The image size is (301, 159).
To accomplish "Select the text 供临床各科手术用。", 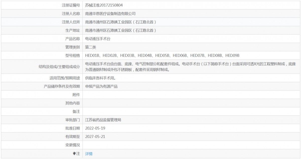I will click(100, 78).
